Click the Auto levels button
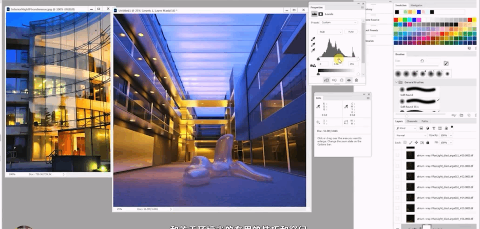 pyautogui.click(x=351, y=32)
